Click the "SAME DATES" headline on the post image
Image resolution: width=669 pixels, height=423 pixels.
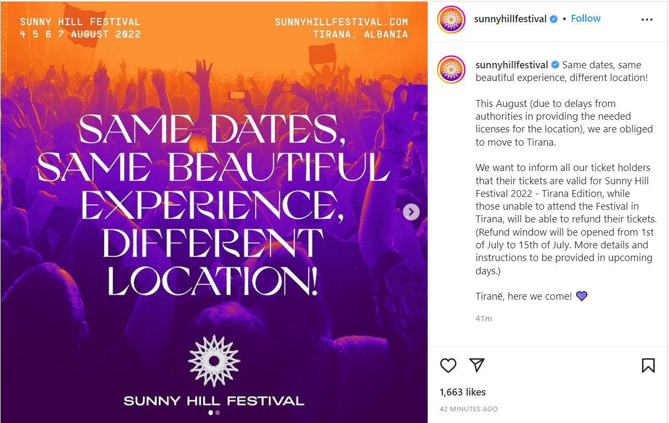212,130
